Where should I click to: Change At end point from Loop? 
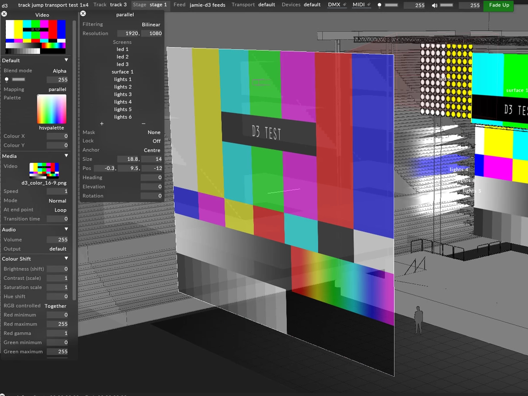click(x=60, y=210)
